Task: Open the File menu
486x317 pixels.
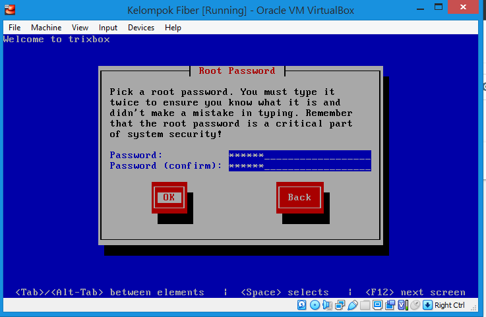Action: 15,28
